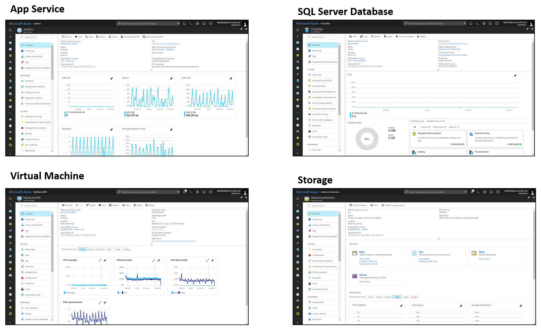Image resolution: width=541 pixels, height=328 pixels.
Task: Click Restore in SQL Database toolbar
Action: (376, 37)
